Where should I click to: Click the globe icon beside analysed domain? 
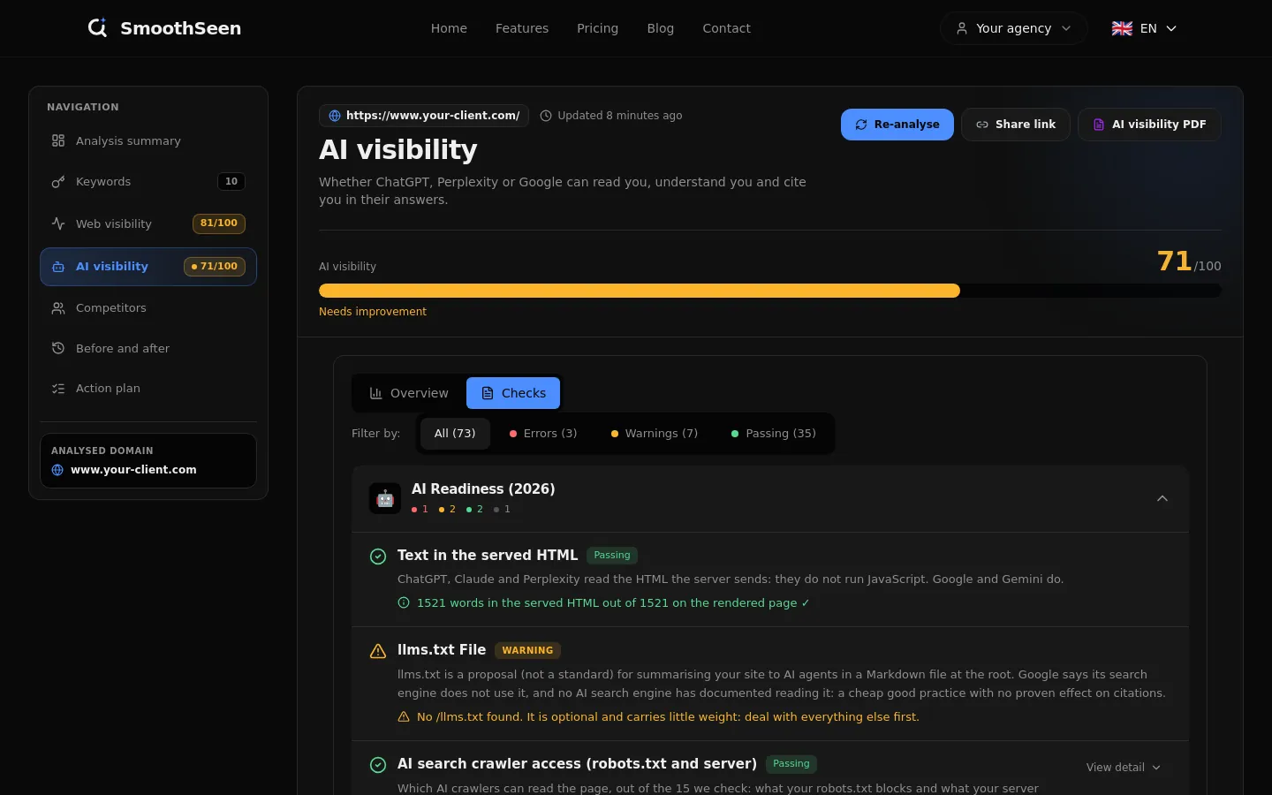57,470
